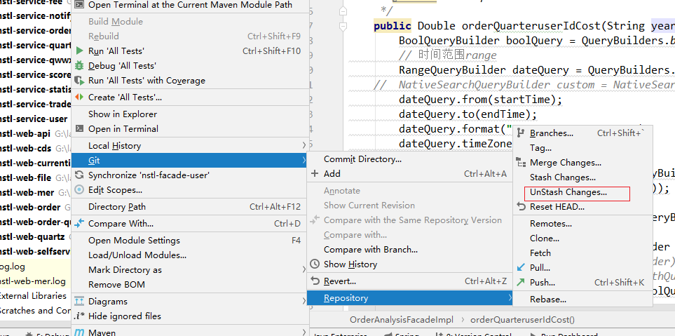
Task: Click the Reset HEAD undo icon
Action: click(x=521, y=207)
